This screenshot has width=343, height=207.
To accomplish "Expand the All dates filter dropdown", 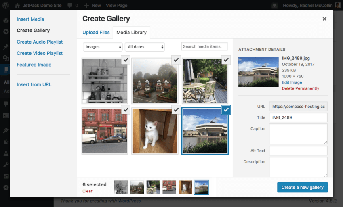I will point(145,47).
